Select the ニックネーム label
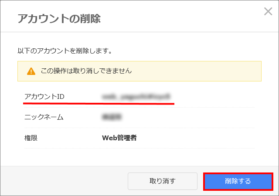This screenshot has height=196, width=279. pos(44,117)
